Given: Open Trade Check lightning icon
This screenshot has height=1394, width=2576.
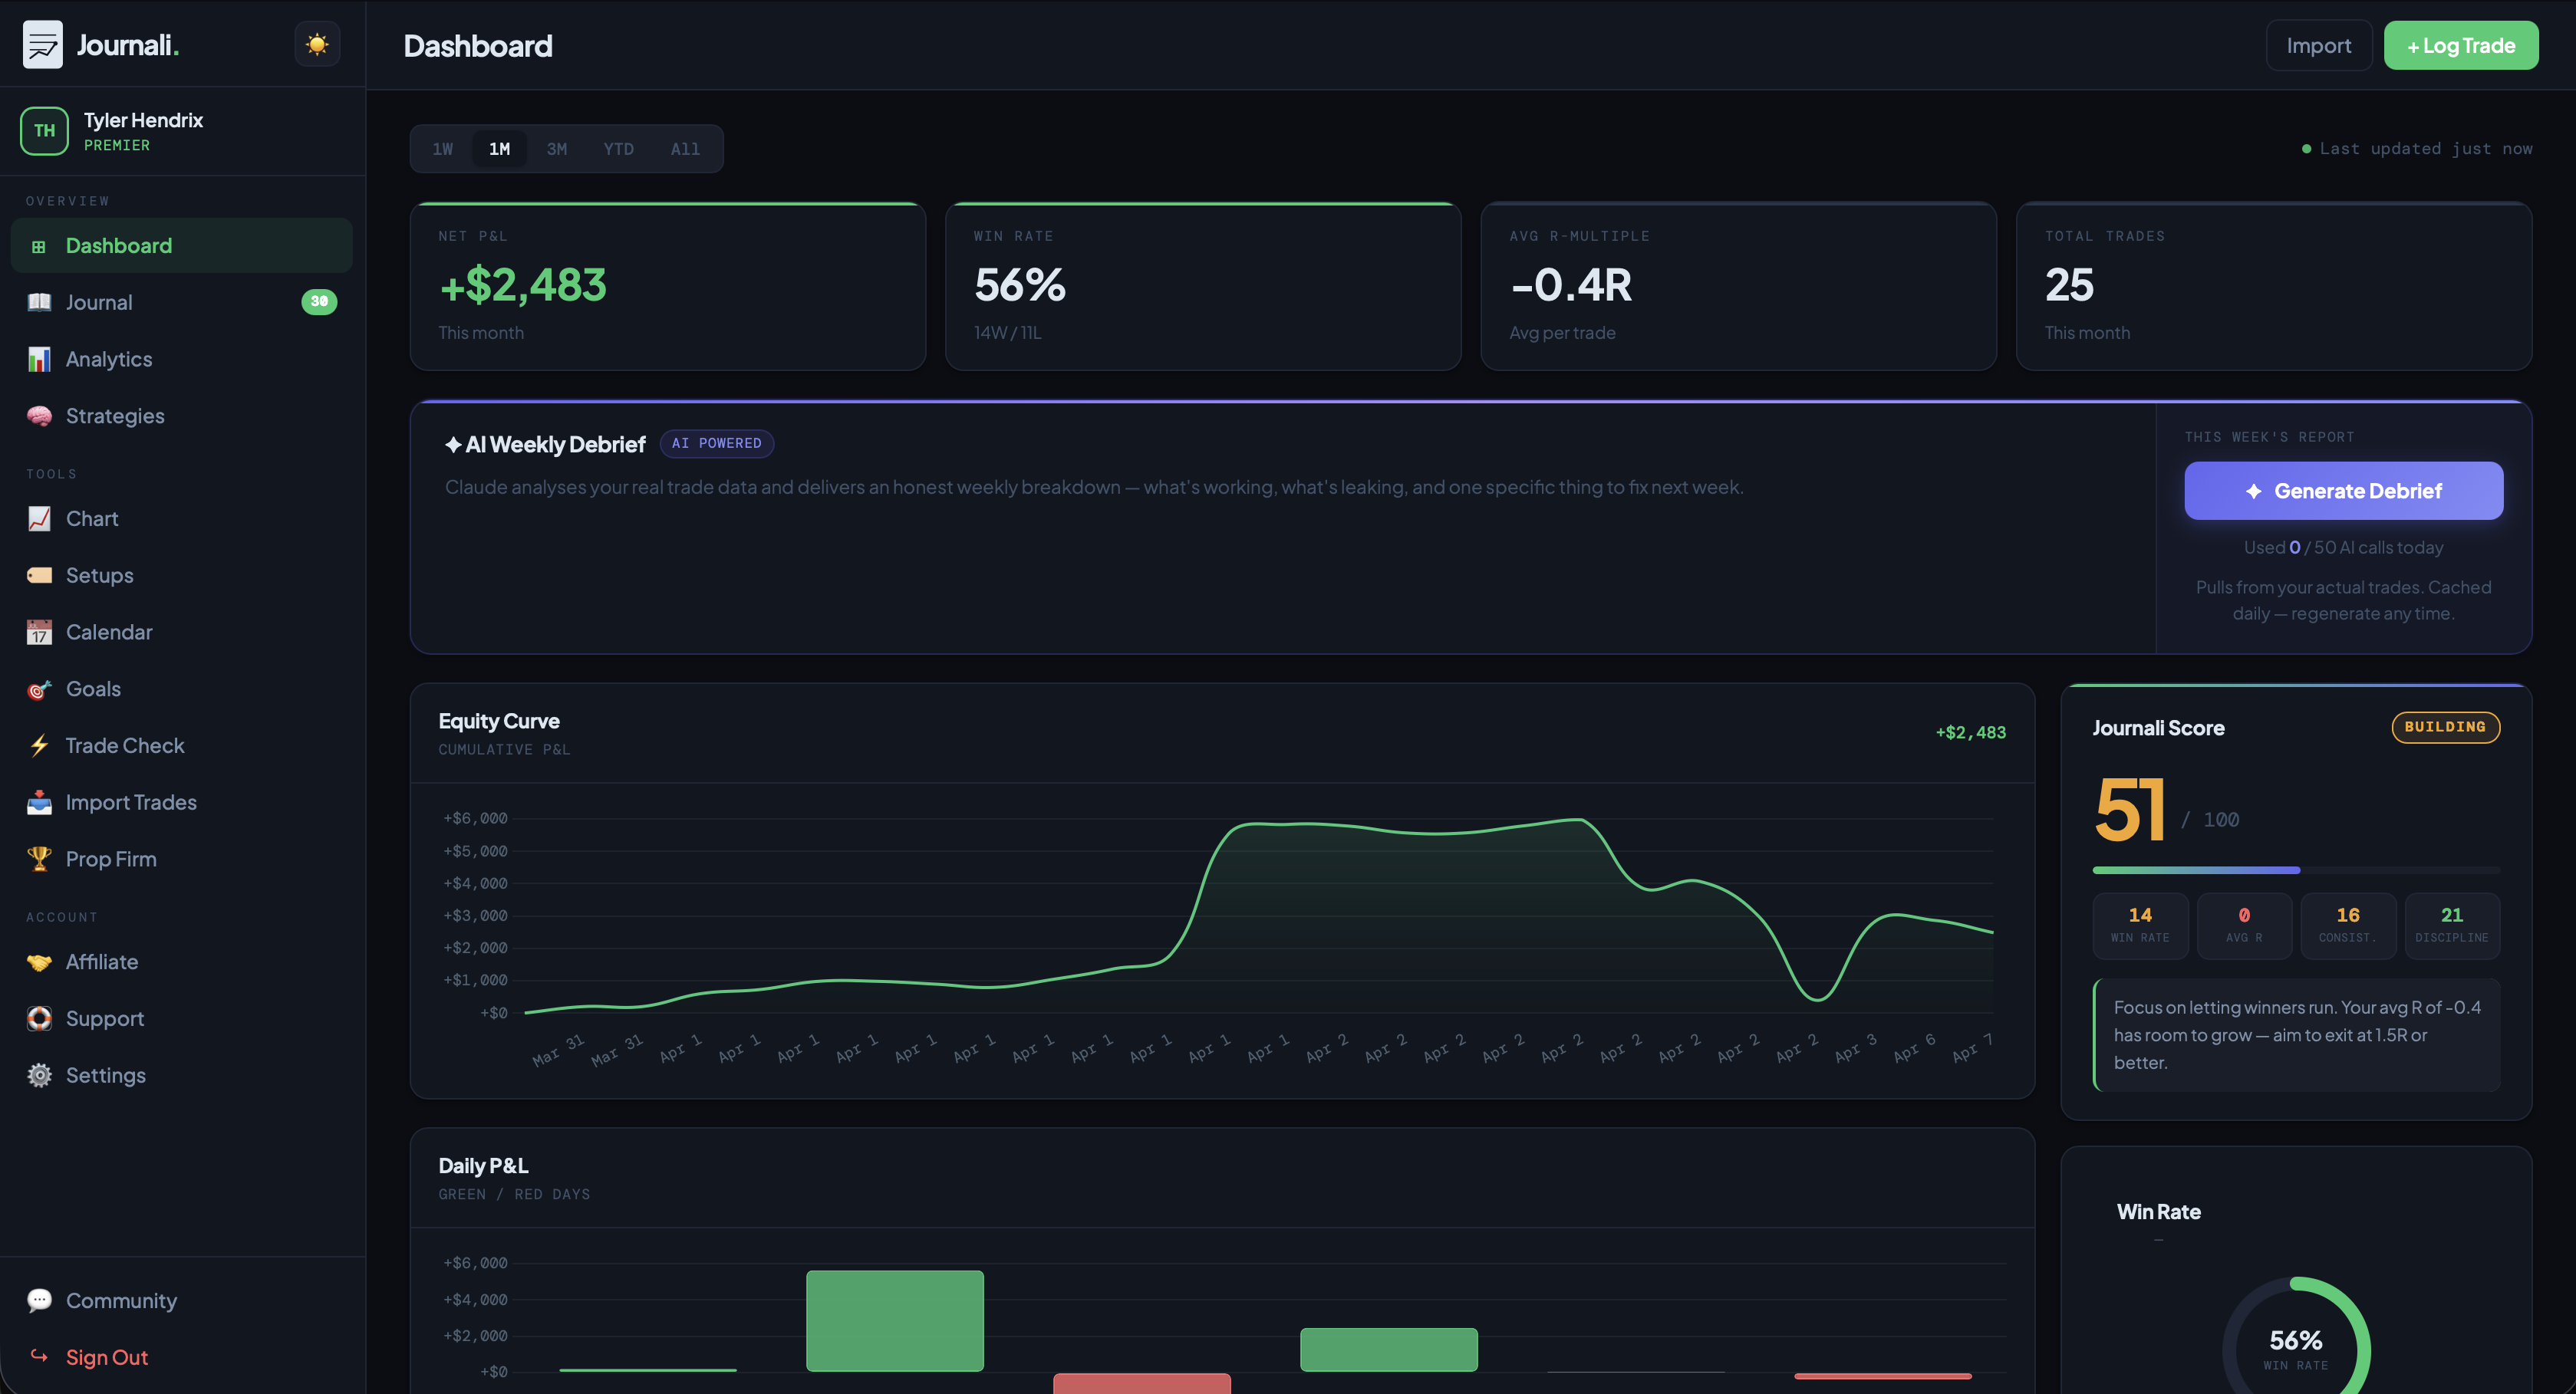Looking at the screenshot, I should click(x=39, y=745).
